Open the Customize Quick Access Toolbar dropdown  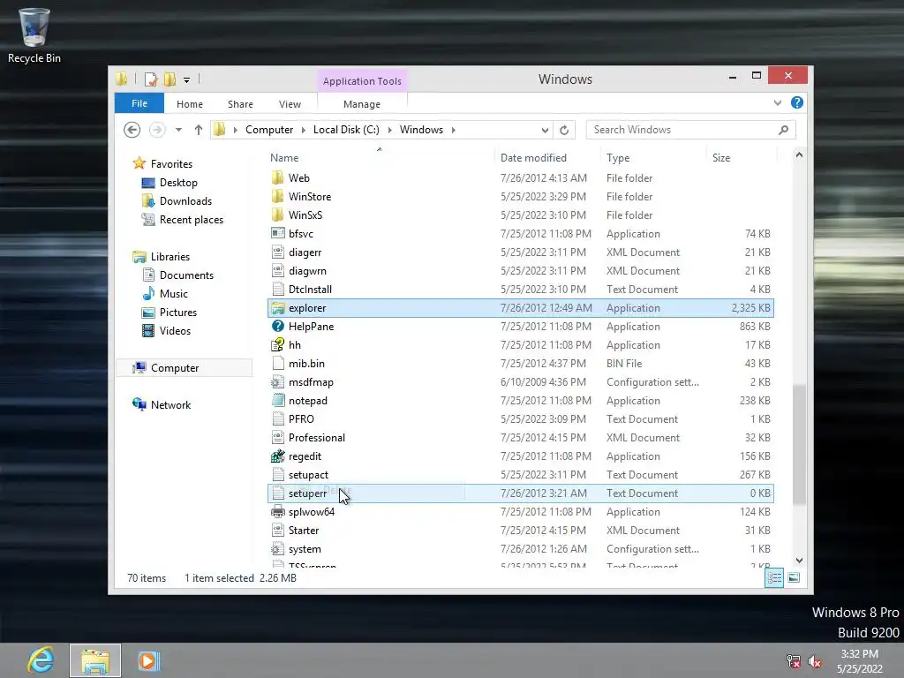(x=187, y=80)
